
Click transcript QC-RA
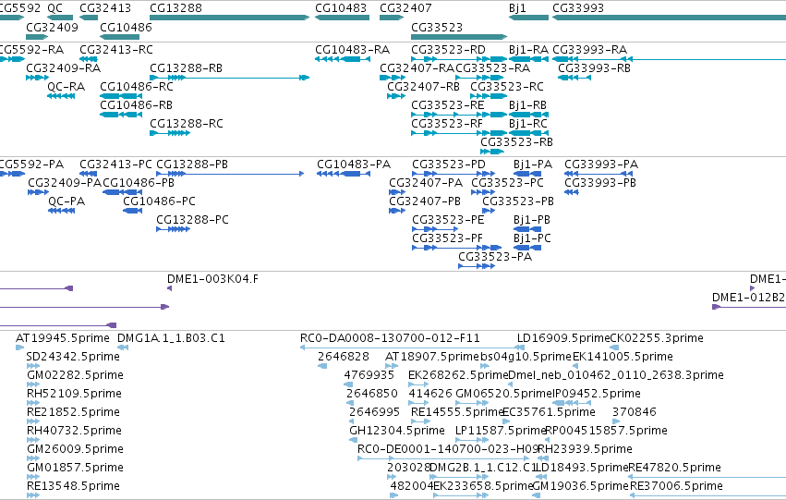click(61, 96)
